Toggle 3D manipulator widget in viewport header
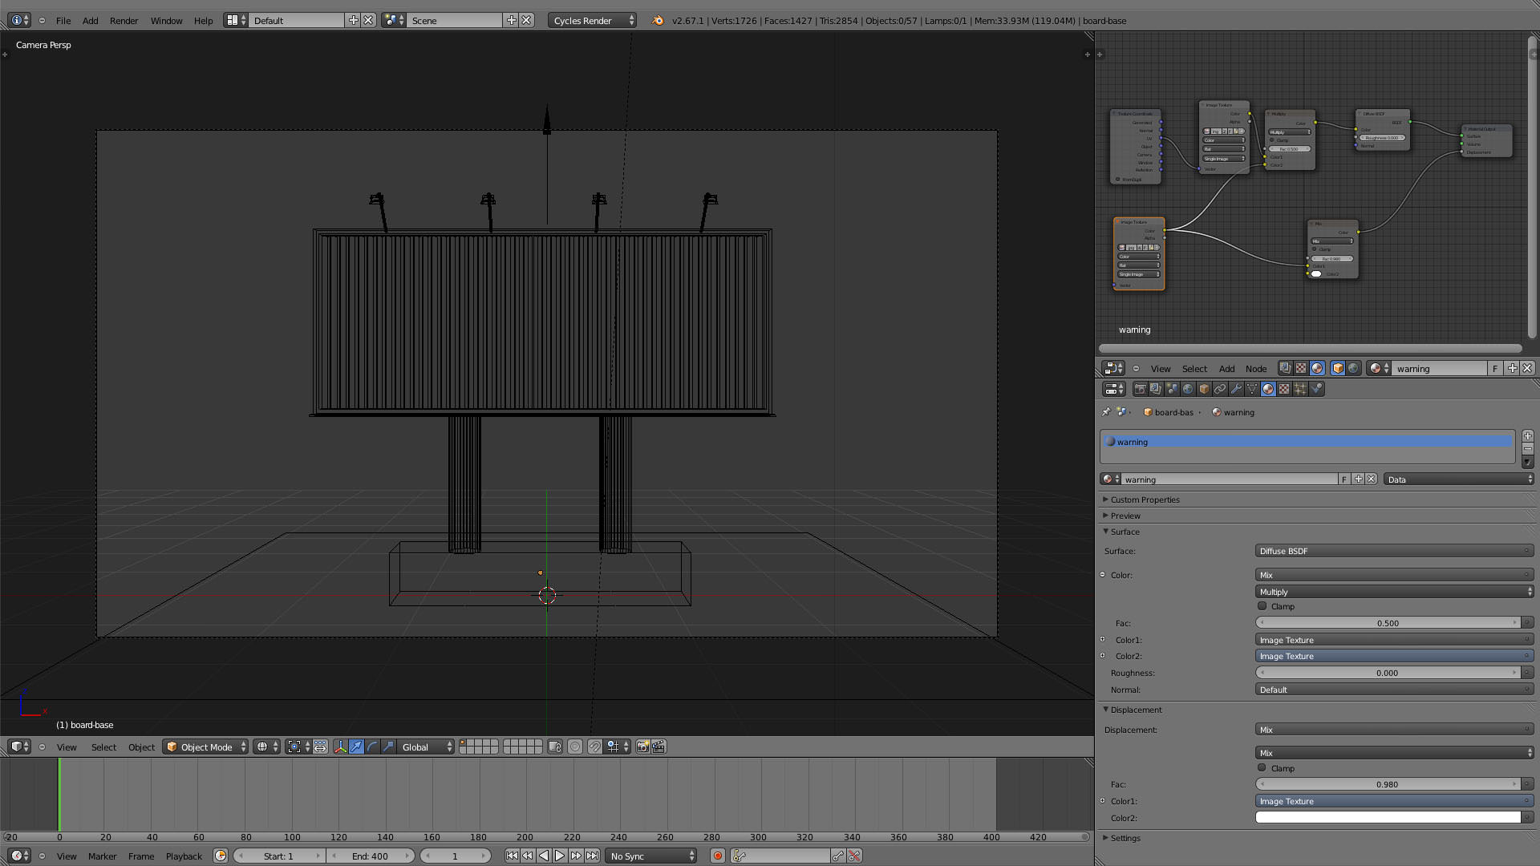This screenshot has height=866, width=1540. (x=341, y=747)
